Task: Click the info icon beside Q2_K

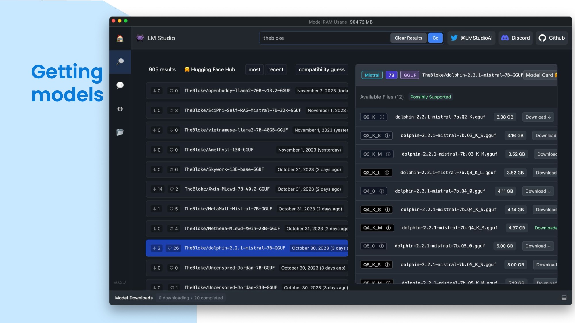Action: [x=382, y=117]
